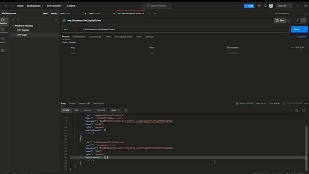
Task: Open the response Headers tab
Action: pos(84,103)
